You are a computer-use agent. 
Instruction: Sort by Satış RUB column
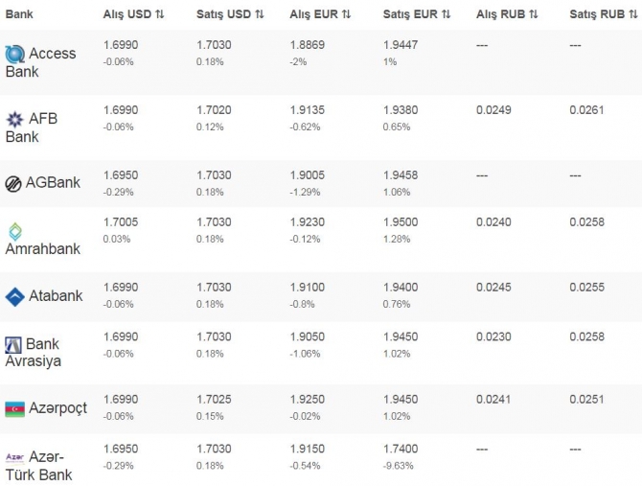click(604, 15)
